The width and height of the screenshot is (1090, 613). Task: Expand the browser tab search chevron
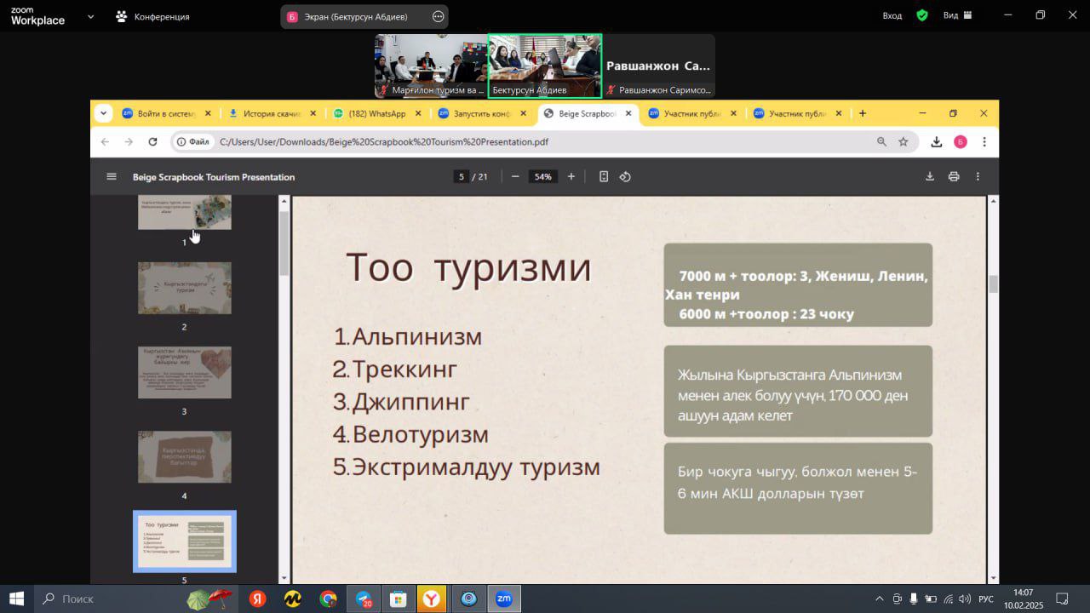point(104,113)
